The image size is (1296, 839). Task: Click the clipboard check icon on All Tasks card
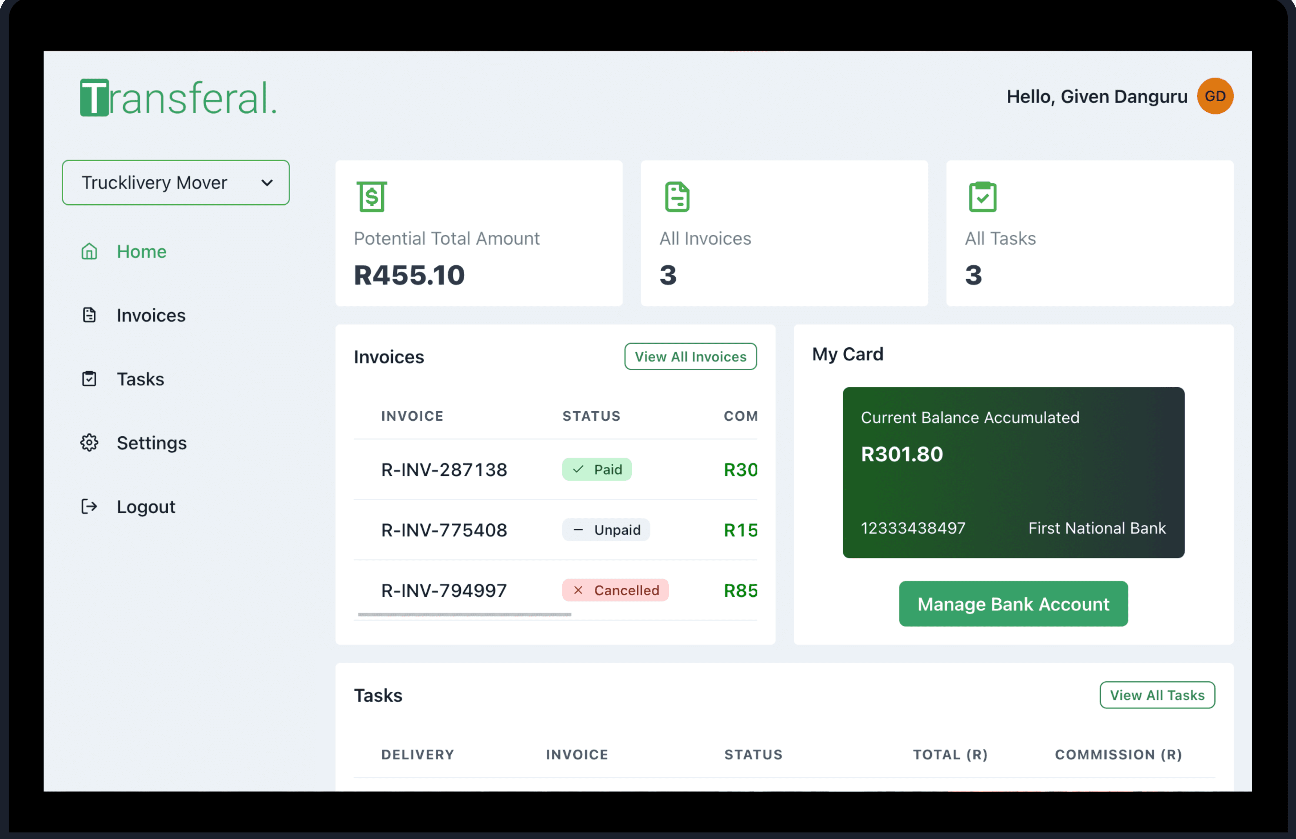[982, 196]
